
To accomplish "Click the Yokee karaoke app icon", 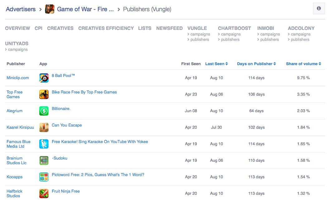I will 44,144.
